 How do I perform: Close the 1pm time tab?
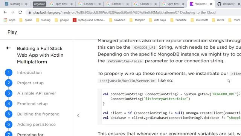click(72, 4)
